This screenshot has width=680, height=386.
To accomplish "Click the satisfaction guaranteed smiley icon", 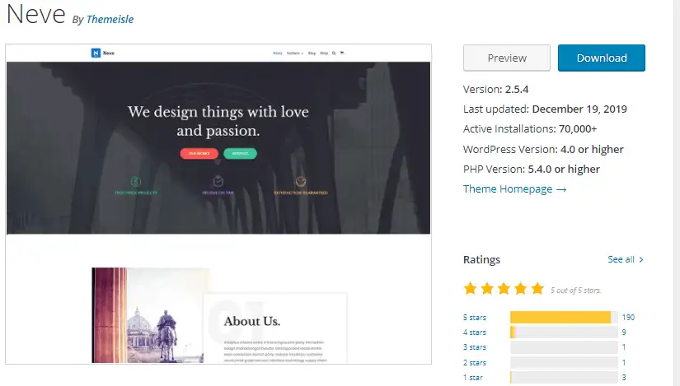I will coord(301,181).
